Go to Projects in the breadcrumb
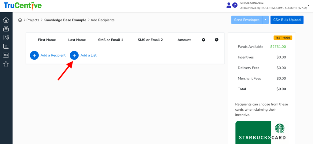This screenshot has height=144, width=313. pyautogui.click(x=33, y=20)
